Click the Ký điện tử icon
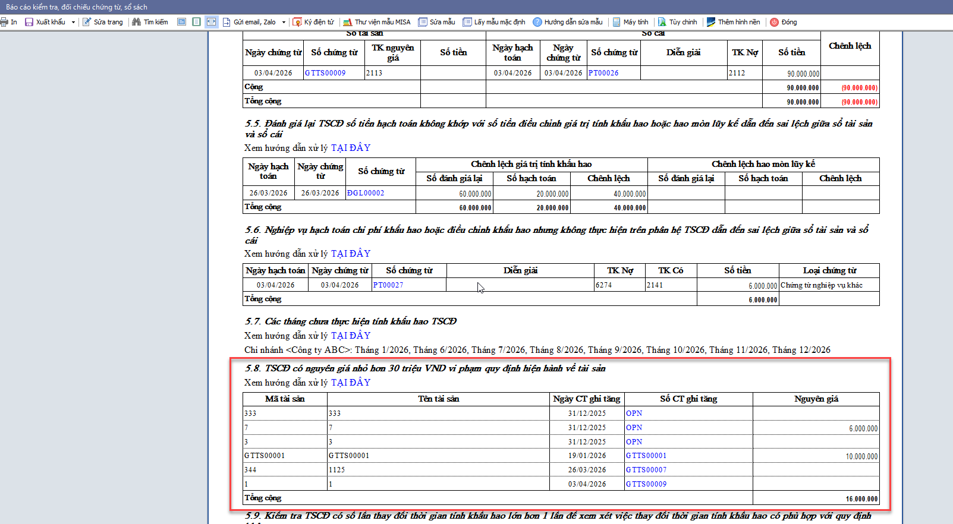Image resolution: width=953 pixels, height=524 pixels. (x=297, y=22)
